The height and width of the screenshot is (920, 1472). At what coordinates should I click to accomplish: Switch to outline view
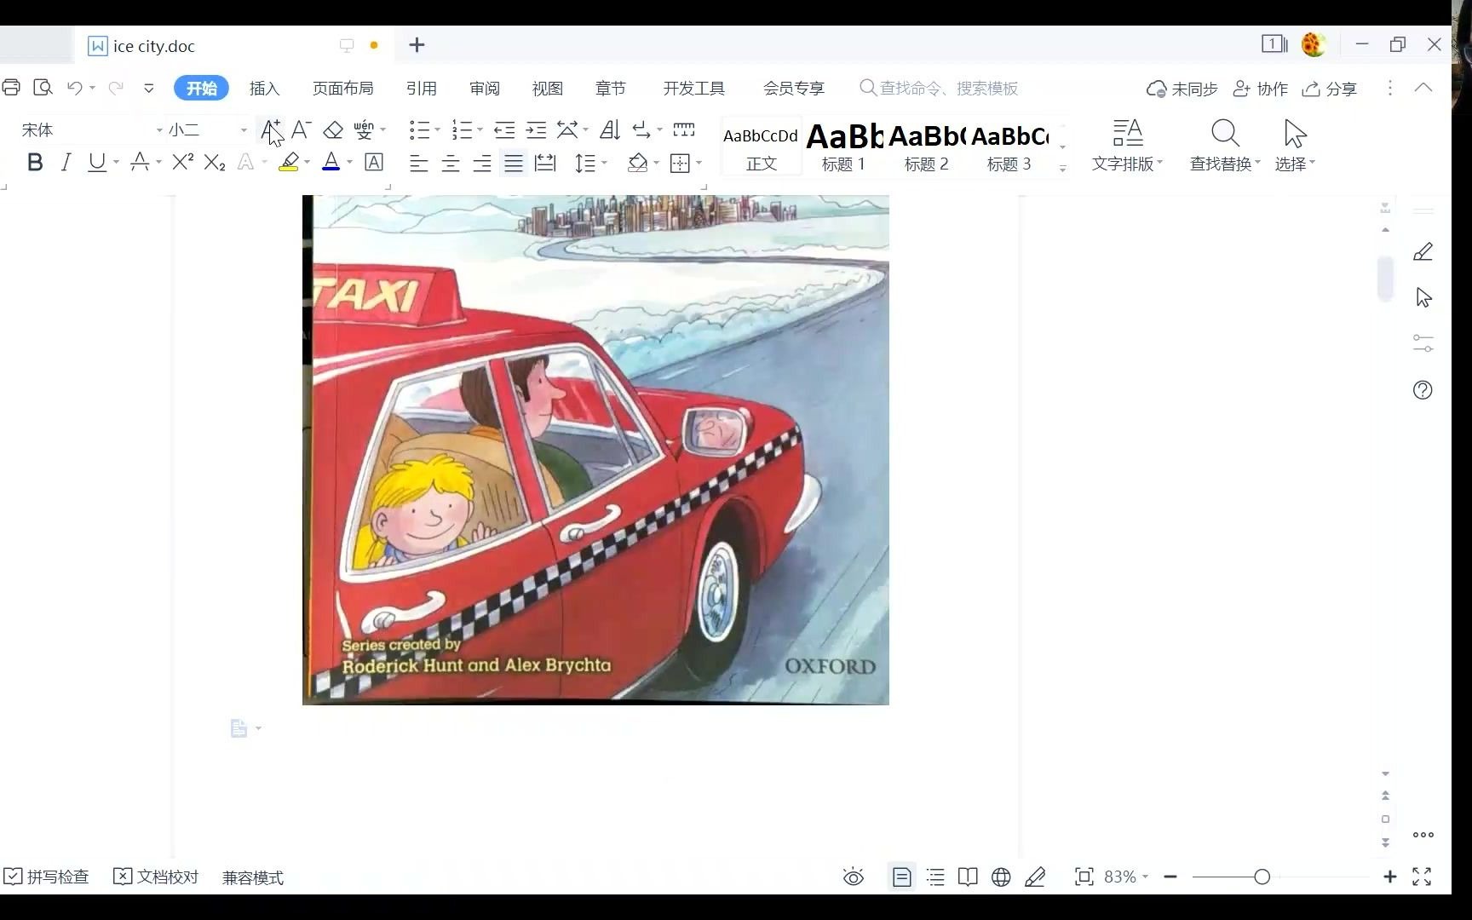click(935, 877)
